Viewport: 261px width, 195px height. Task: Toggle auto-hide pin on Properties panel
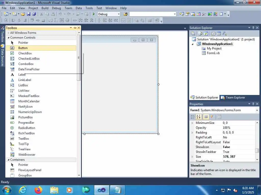click(253, 104)
